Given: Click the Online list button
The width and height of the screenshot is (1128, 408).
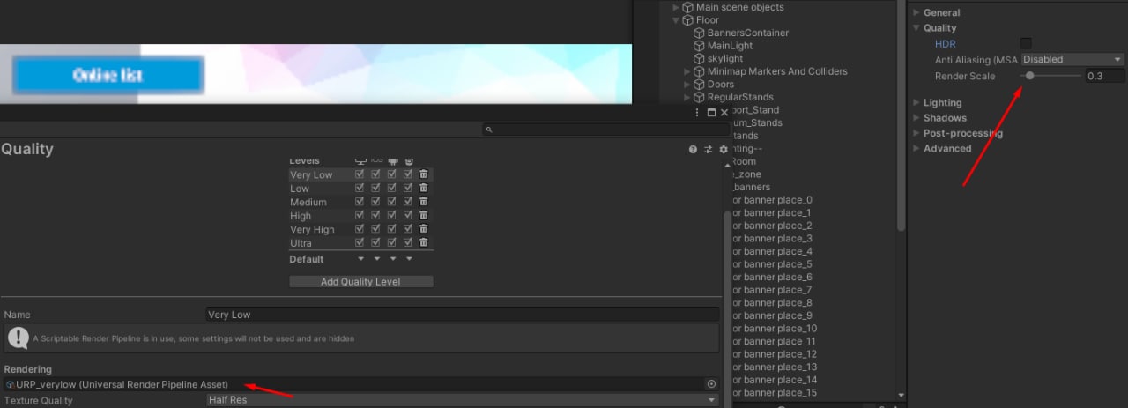Looking at the screenshot, I should click(x=108, y=75).
